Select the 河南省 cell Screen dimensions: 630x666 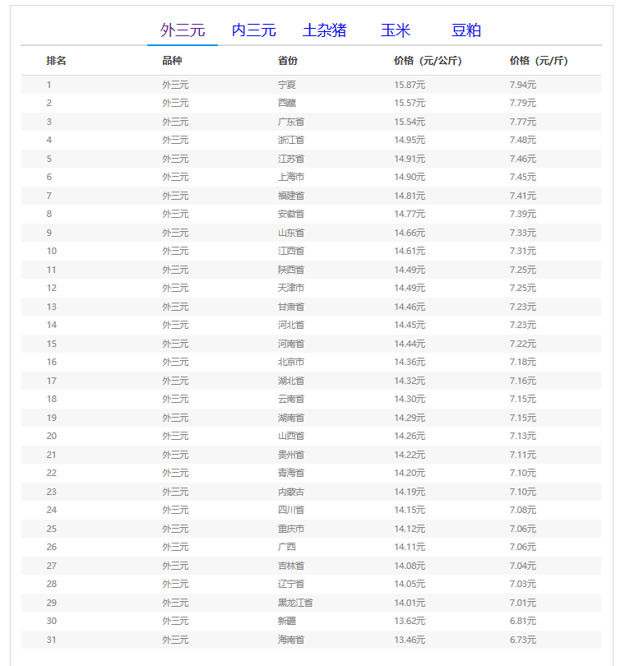click(x=291, y=344)
